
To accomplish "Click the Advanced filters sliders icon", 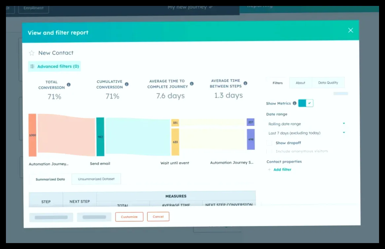I will [32, 66].
